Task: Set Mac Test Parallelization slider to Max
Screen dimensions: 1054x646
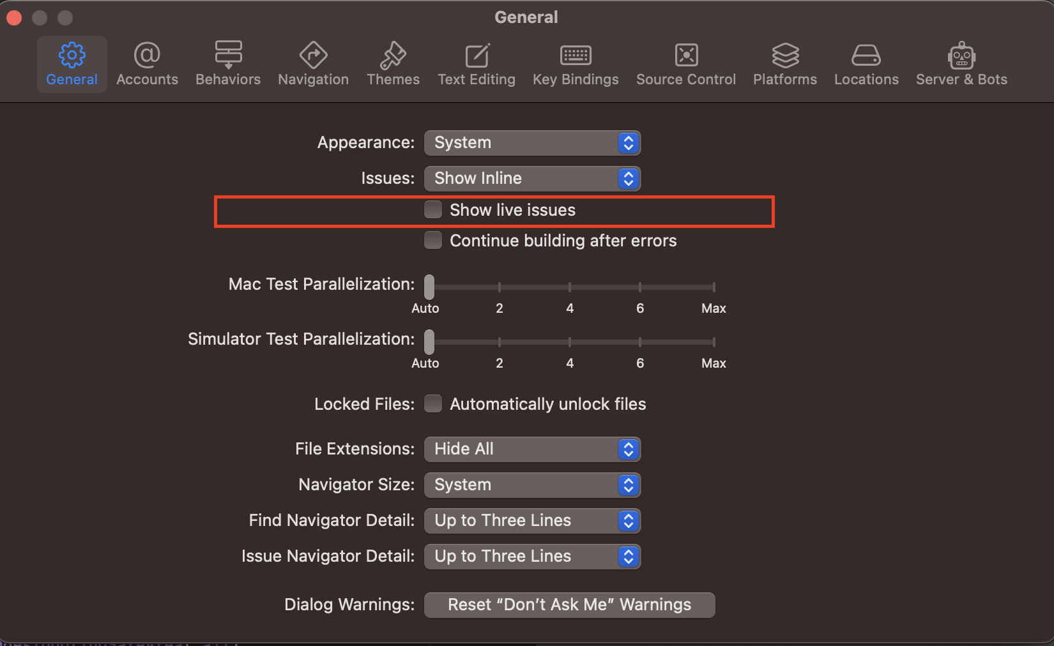Action: 714,287
